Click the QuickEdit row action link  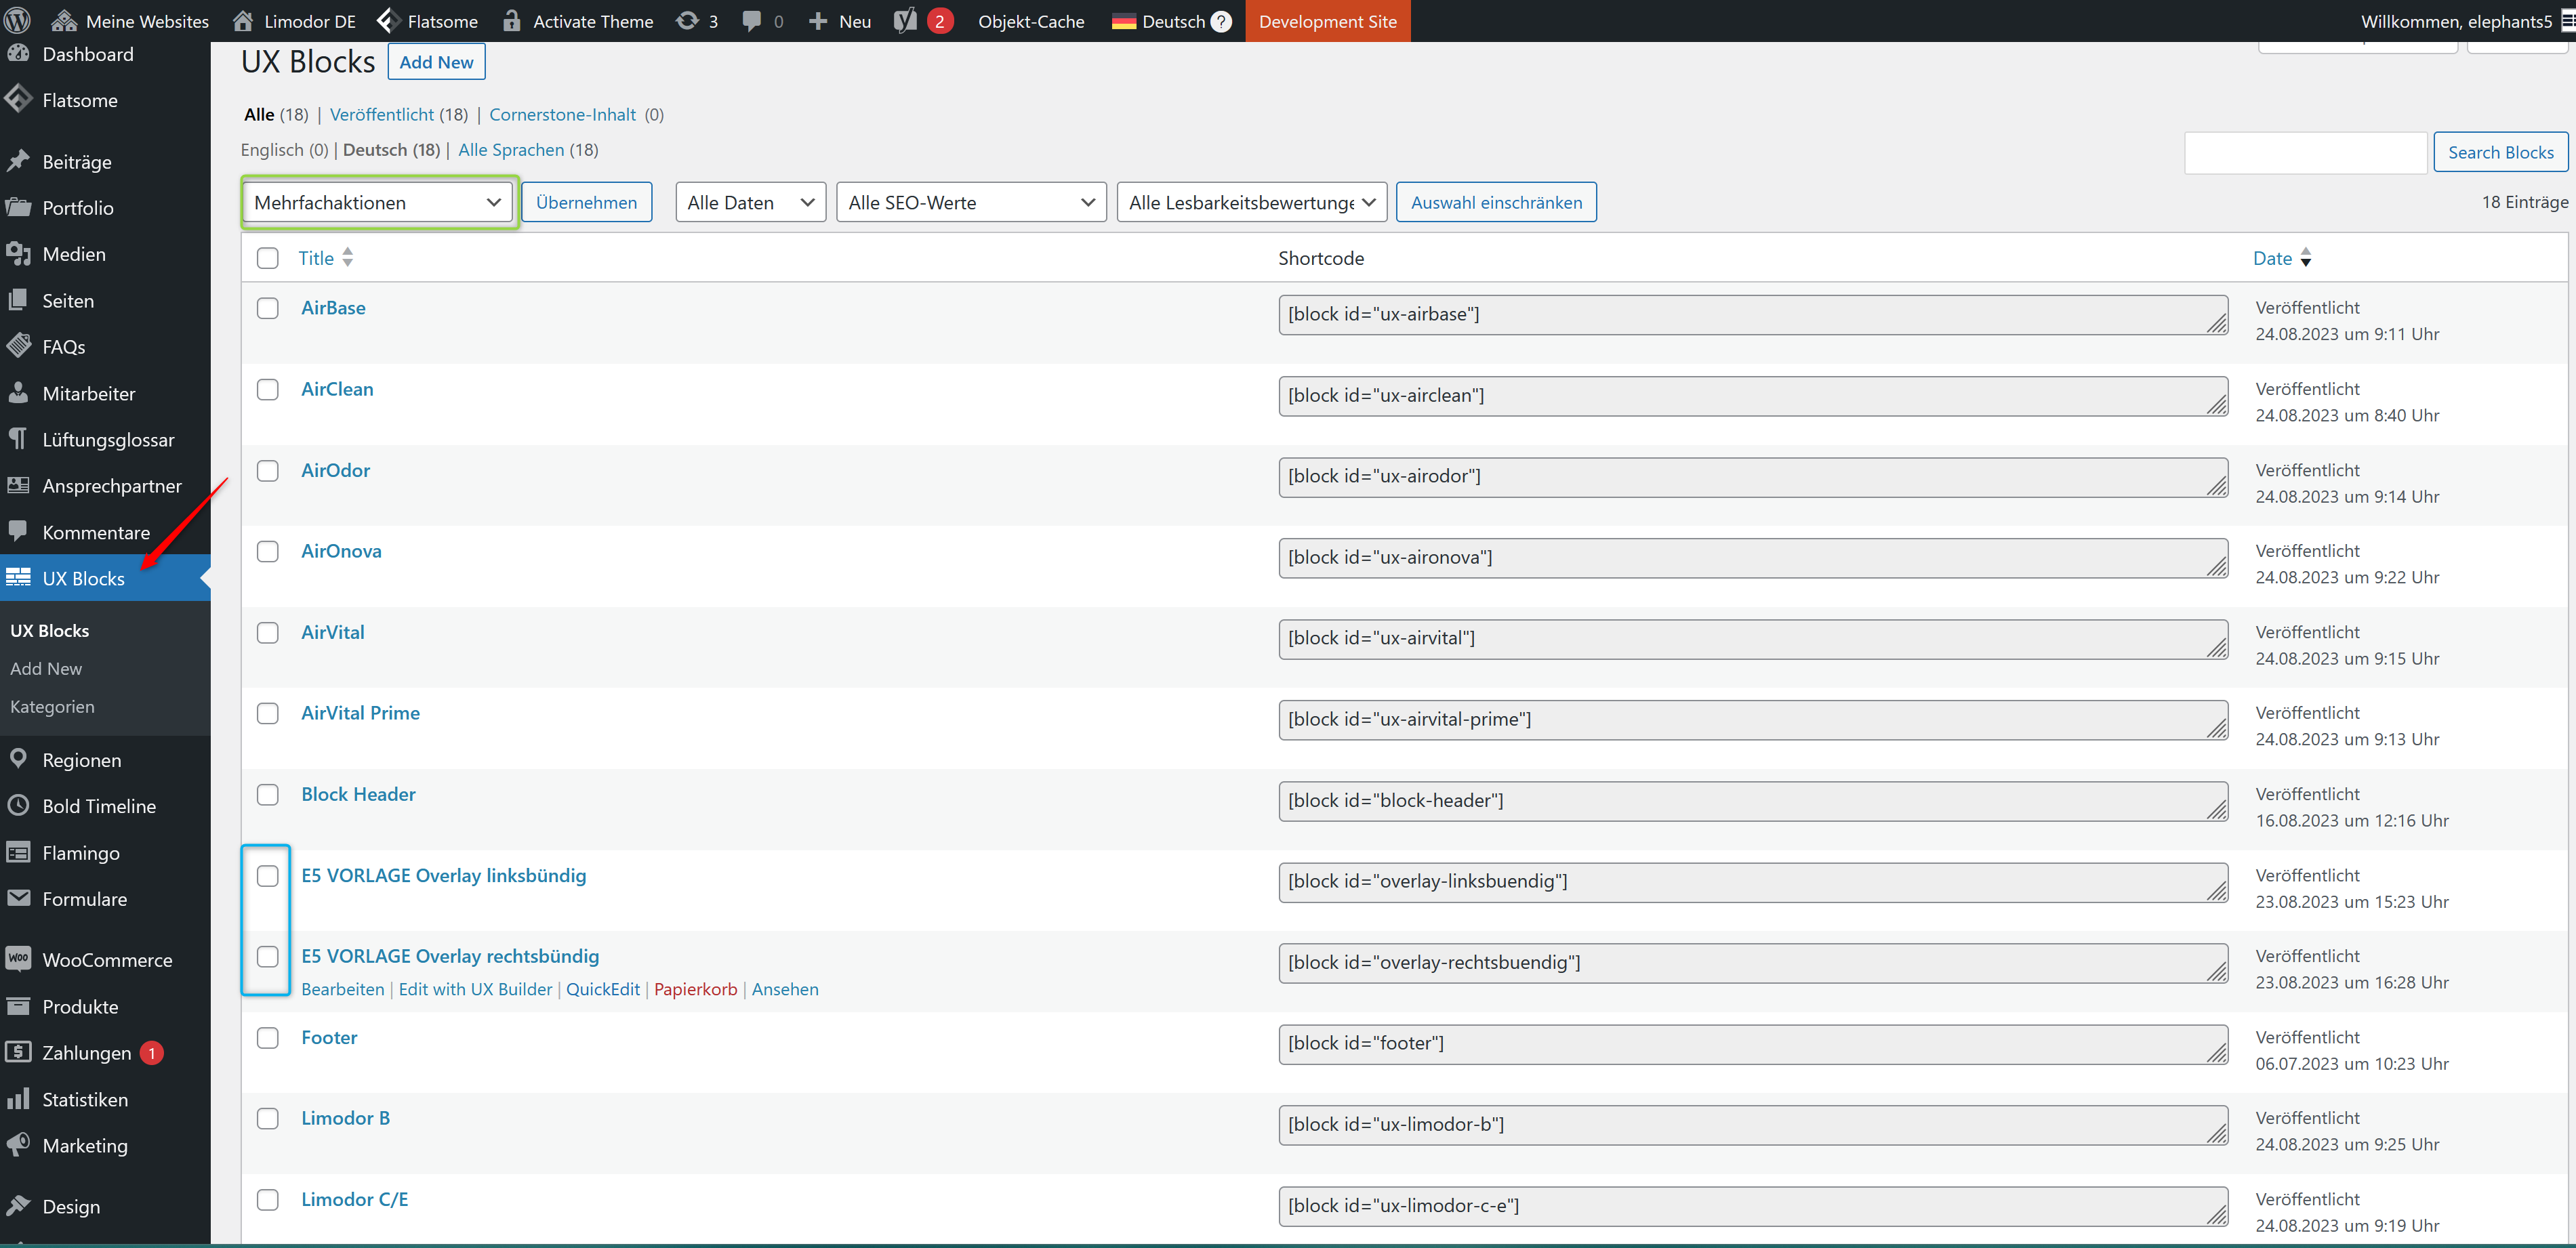point(602,989)
